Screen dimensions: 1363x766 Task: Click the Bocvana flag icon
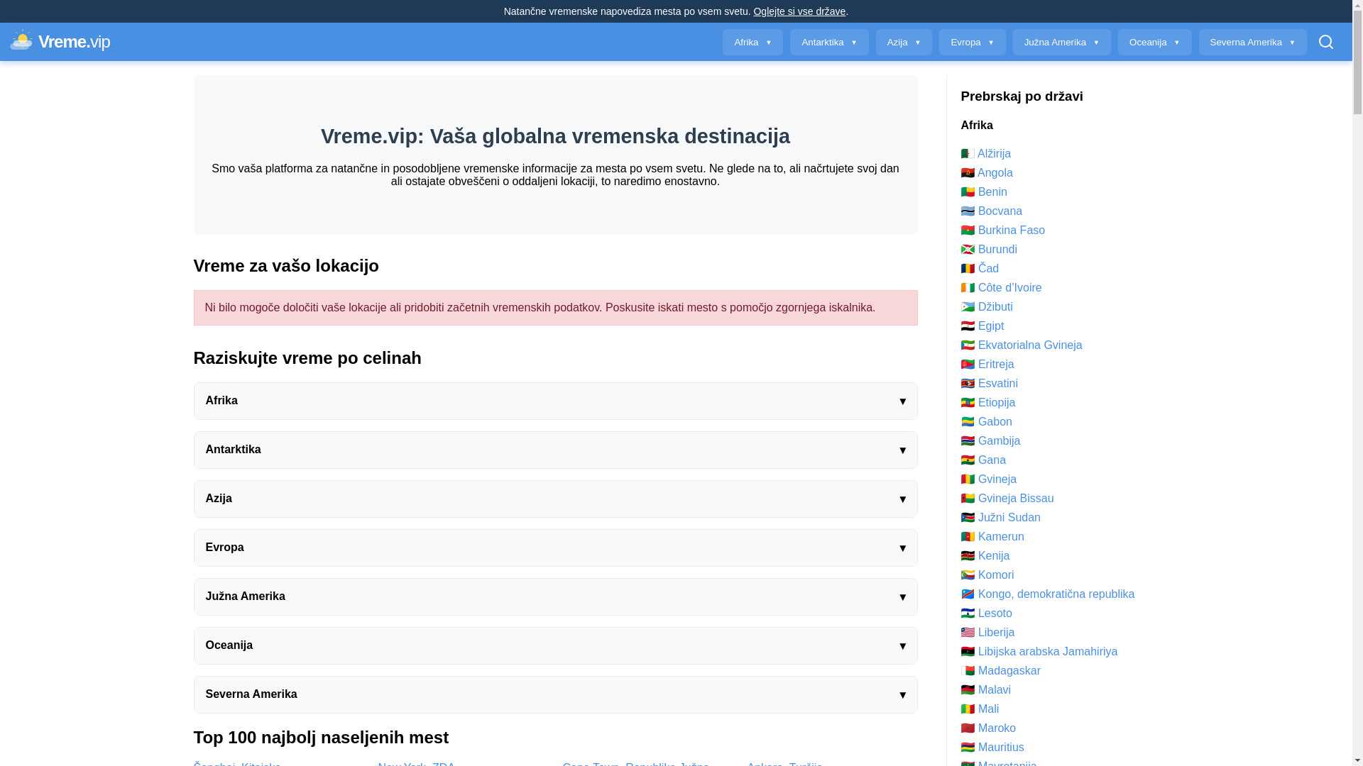tap(968, 211)
